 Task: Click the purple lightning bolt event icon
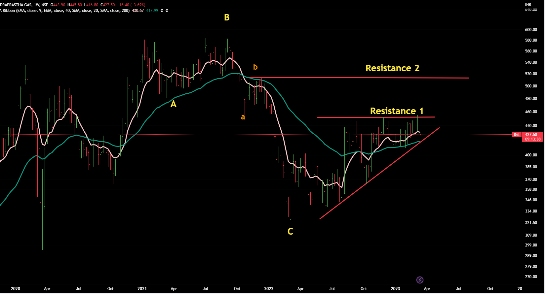[x=420, y=280]
